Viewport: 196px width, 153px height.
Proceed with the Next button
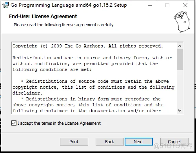coord(139,142)
